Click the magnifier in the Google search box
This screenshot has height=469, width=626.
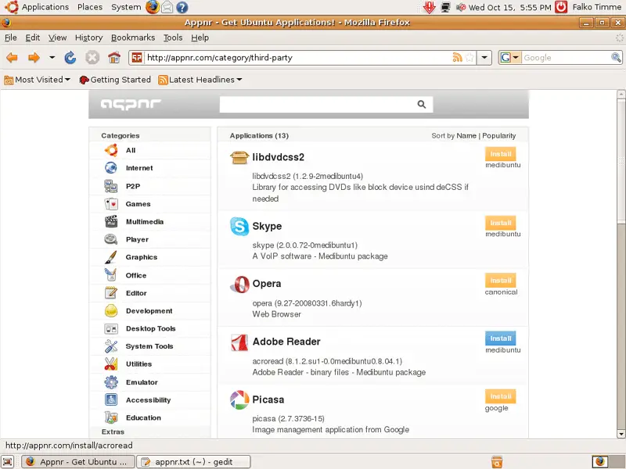click(616, 57)
